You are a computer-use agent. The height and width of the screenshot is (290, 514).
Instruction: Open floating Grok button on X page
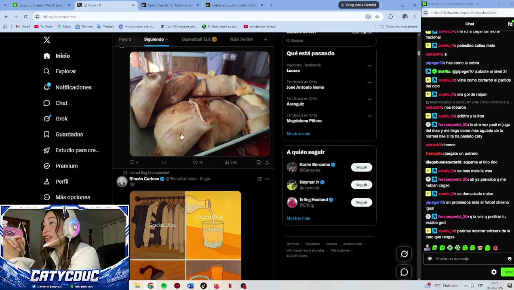click(404, 254)
